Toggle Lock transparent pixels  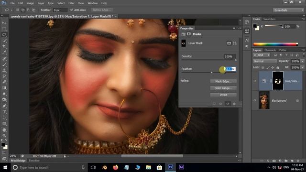(x=263, y=67)
